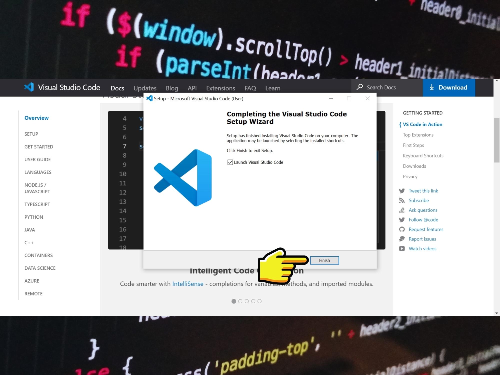Click the VS Code icon in setup title bar

(149, 98)
